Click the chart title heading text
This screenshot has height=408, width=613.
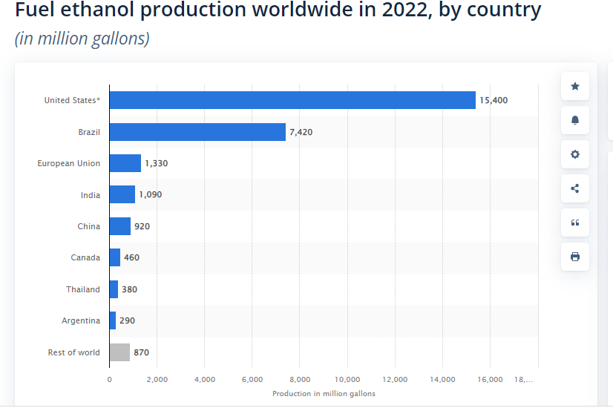click(x=278, y=11)
